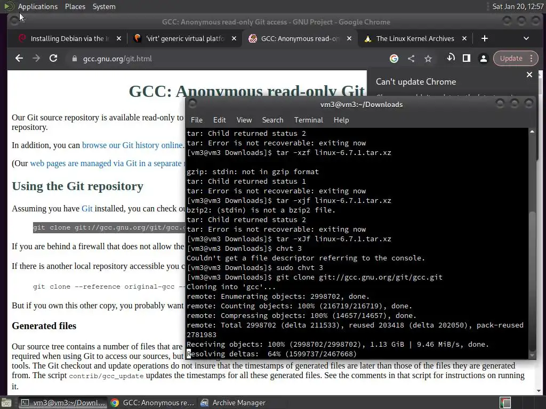Go back using Chrome's back arrow
This screenshot has width=546, height=409.
19,59
